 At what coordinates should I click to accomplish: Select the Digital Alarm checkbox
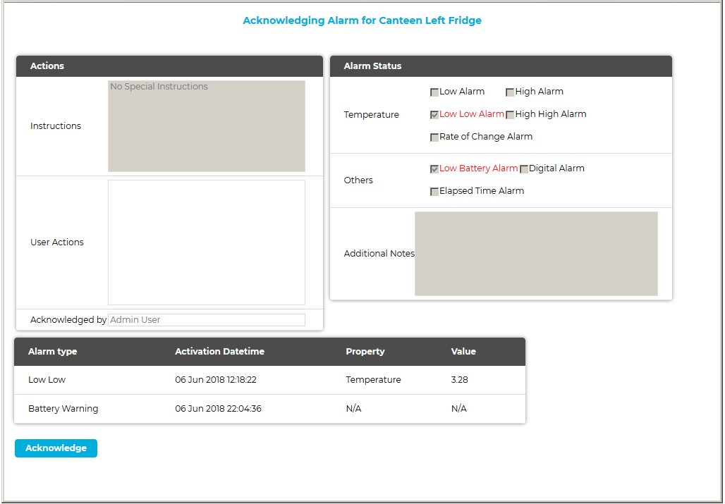point(524,169)
